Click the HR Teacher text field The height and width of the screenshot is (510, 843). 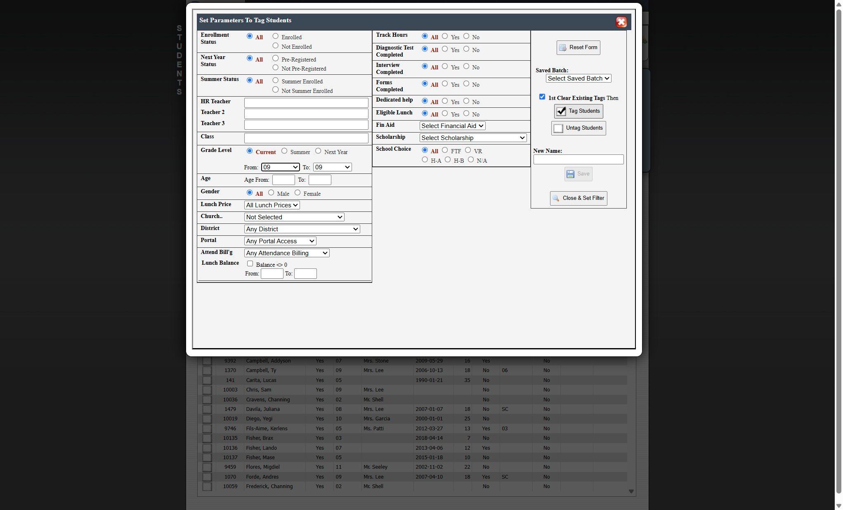306,102
